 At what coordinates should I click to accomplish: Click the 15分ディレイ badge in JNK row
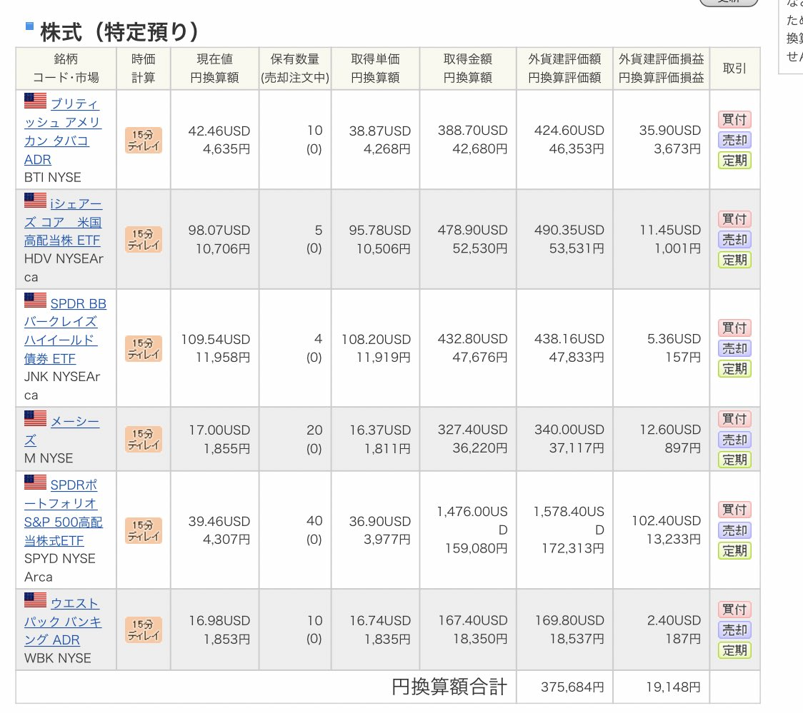pos(144,348)
